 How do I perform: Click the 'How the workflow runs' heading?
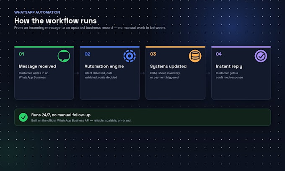(x=55, y=21)
